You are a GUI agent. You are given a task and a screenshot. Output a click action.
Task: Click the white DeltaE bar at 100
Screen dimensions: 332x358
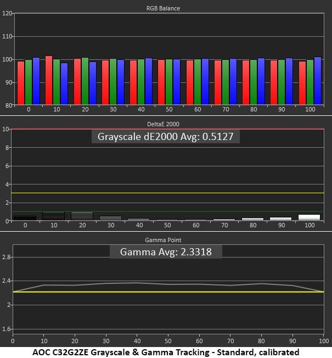click(309, 217)
